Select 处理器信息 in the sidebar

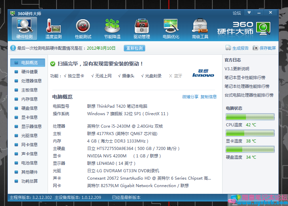(27, 81)
